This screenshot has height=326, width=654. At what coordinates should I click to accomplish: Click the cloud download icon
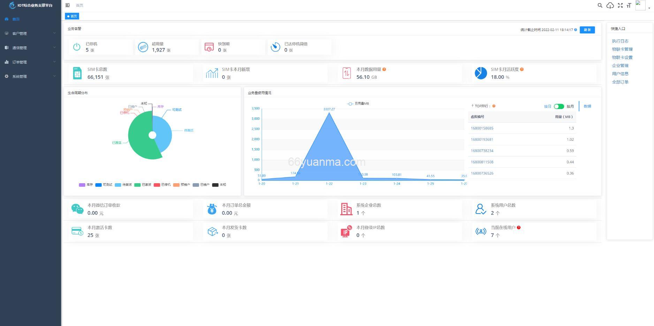610,5
